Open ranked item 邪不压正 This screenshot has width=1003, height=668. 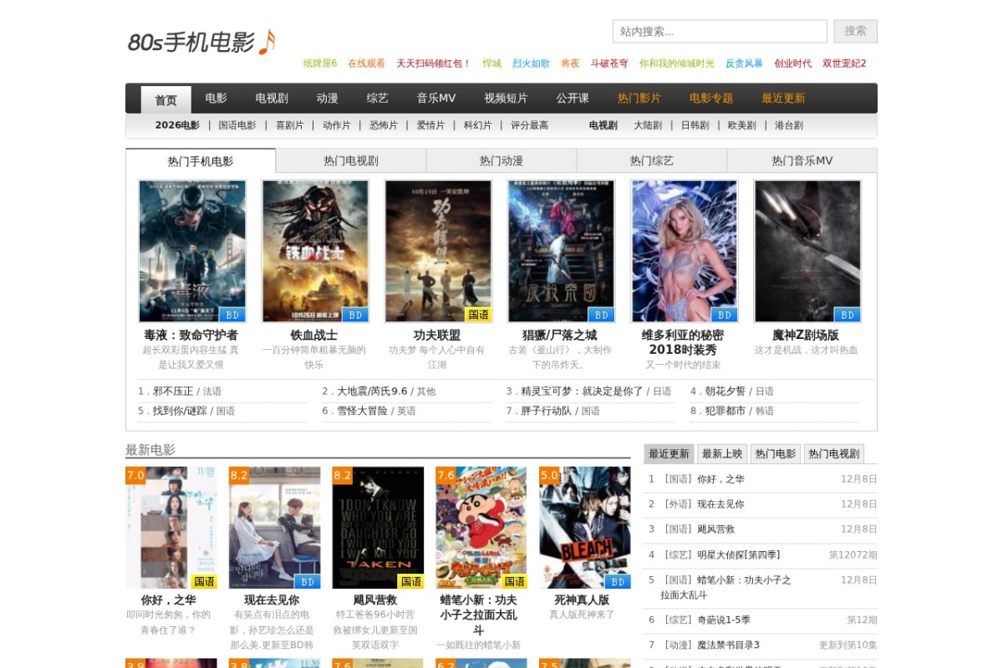[x=173, y=391]
